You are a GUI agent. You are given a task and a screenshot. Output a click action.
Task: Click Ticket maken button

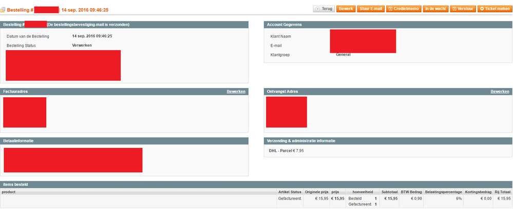pyautogui.click(x=495, y=9)
